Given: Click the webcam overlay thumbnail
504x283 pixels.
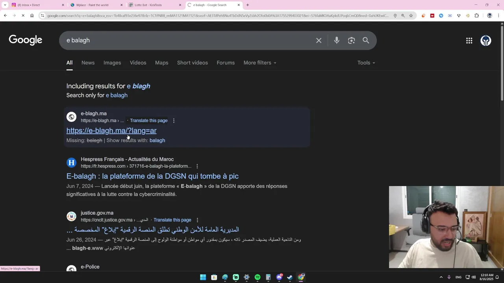Looking at the screenshot, I should pyautogui.click(x=447, y=227).
